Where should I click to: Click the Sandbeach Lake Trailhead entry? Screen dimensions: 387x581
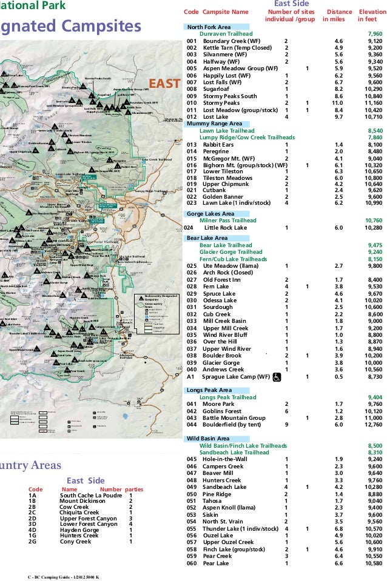tap(234, 453)
